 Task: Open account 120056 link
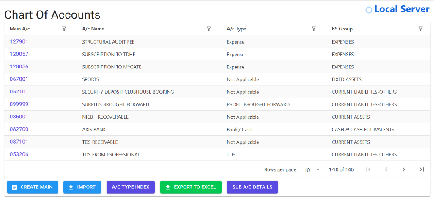tap(19, 66)
